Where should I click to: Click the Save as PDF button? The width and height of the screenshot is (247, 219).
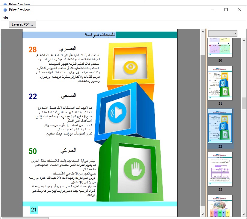[22, 24]
